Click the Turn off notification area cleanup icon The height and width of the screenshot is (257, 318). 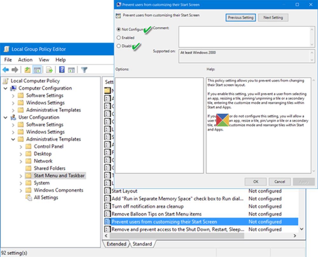107,206
